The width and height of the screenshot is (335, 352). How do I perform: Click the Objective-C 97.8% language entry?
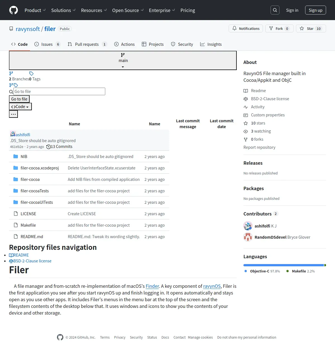click(x=262, y=271)
